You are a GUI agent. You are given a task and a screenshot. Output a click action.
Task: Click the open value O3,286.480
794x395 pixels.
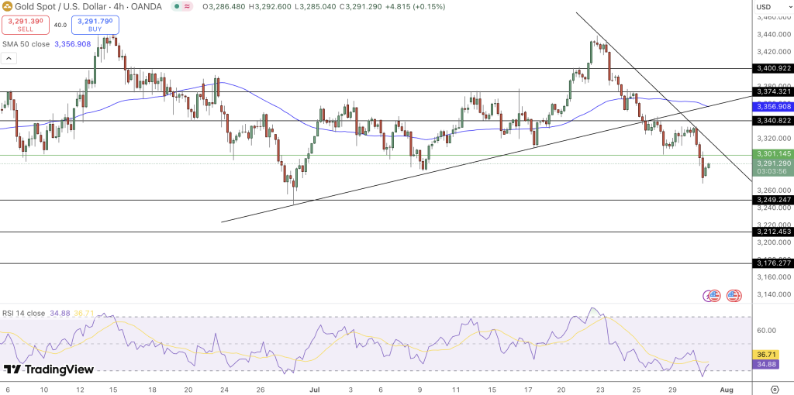click(x=224, y=6)
